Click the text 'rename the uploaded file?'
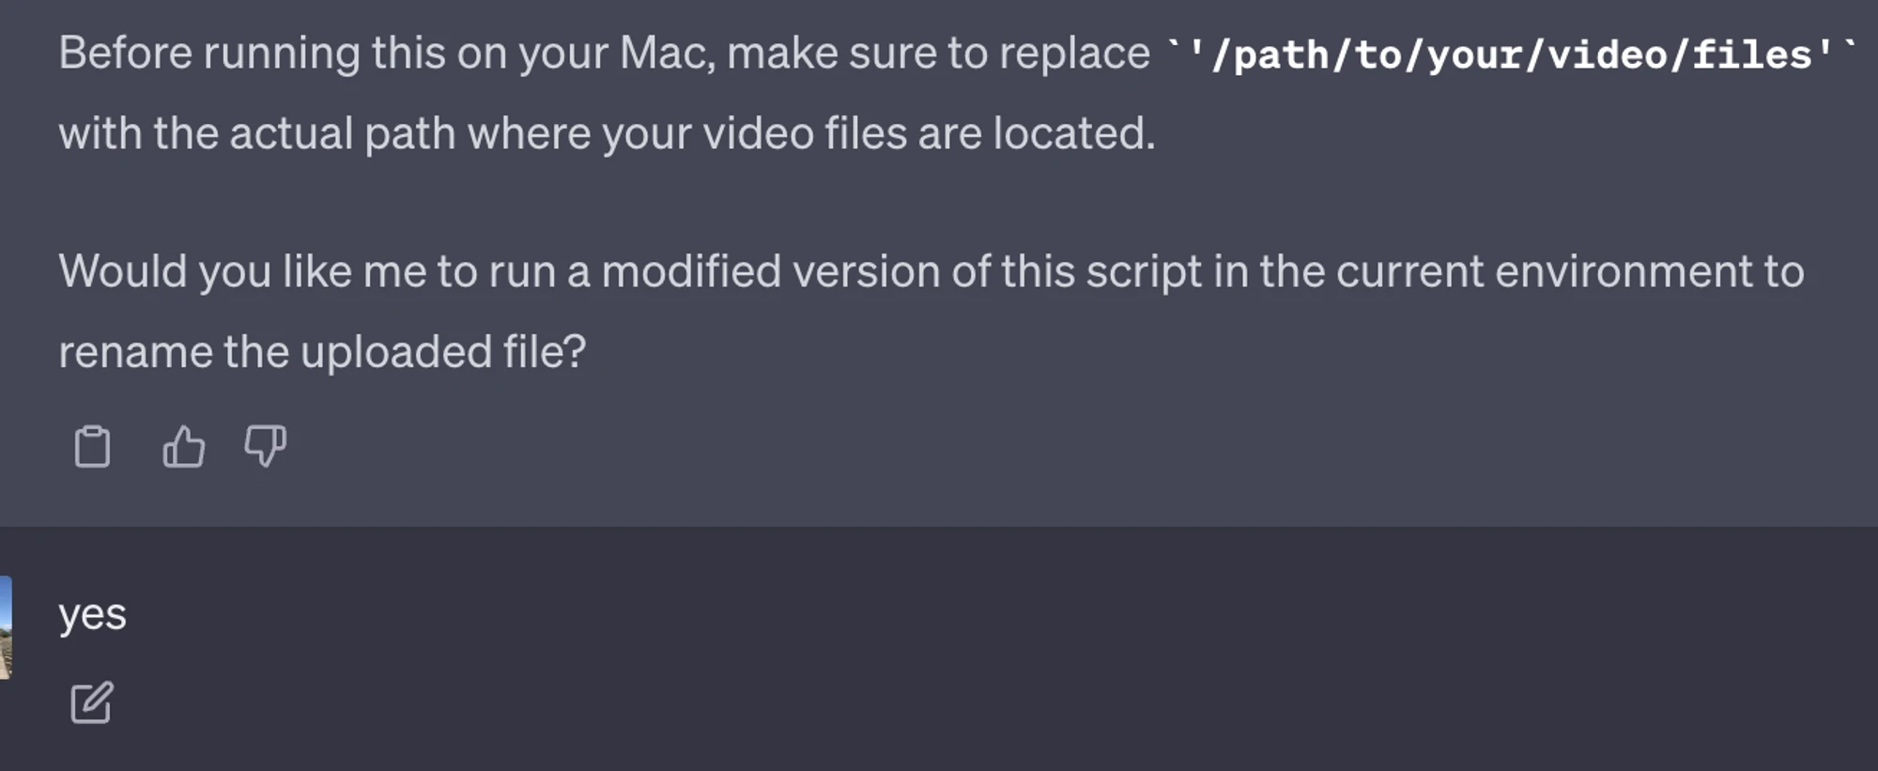Viewport: 1878px width, 771px height. click(322, 352)
